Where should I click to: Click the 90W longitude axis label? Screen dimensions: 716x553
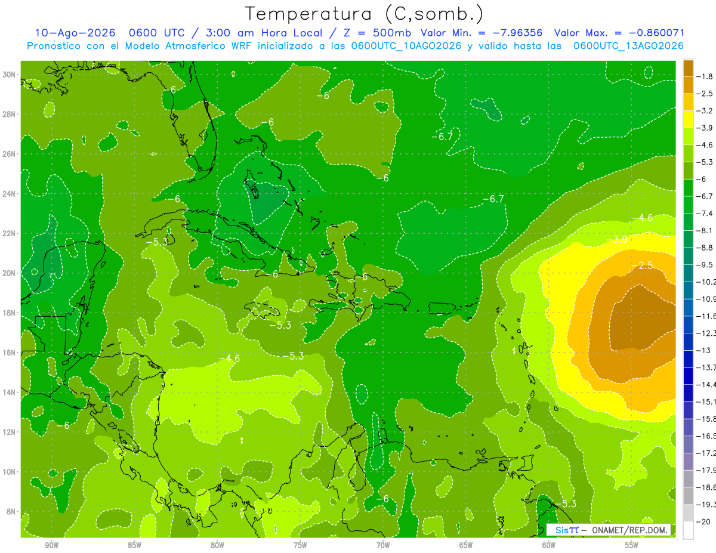tap(51, 546)
